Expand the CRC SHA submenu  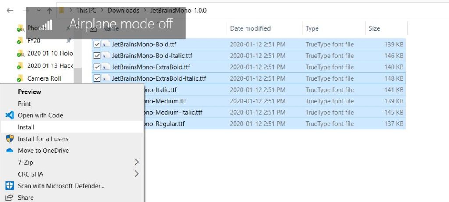pyautogui.click(x=136, y=174)
